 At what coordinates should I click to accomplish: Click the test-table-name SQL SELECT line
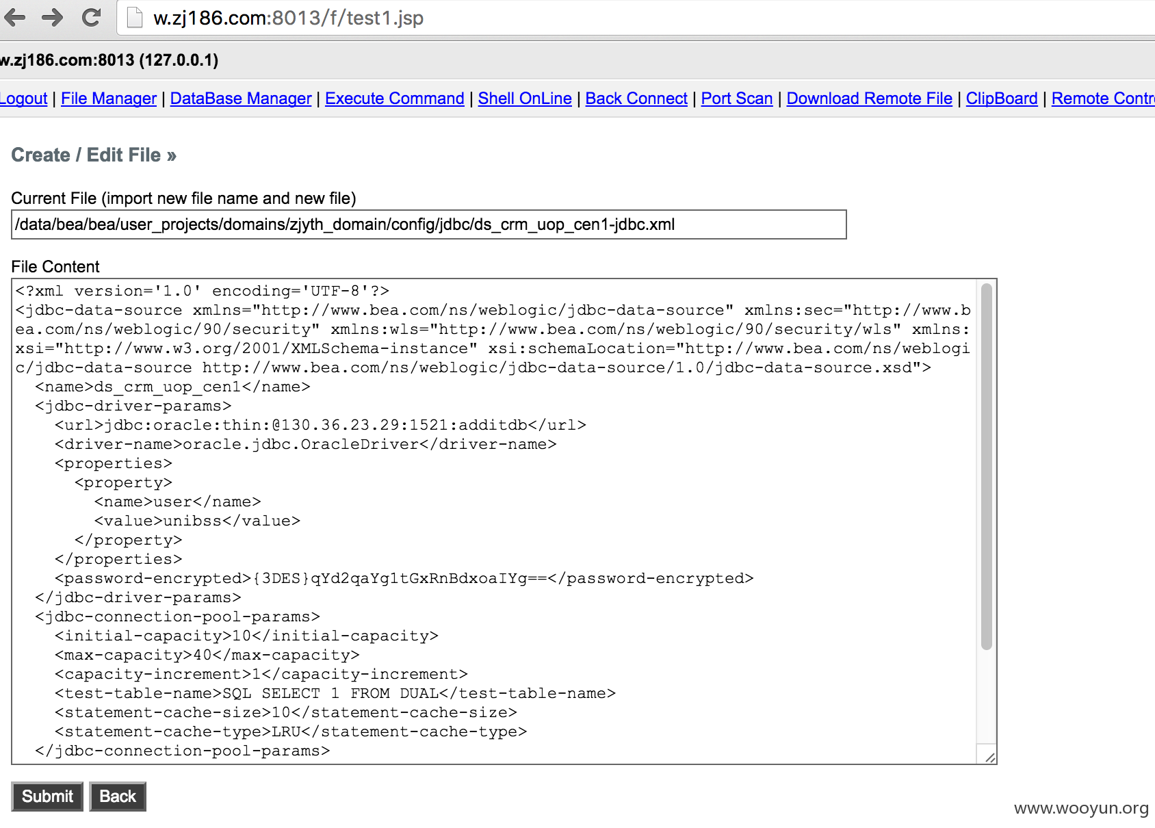(x=335, y=693)
